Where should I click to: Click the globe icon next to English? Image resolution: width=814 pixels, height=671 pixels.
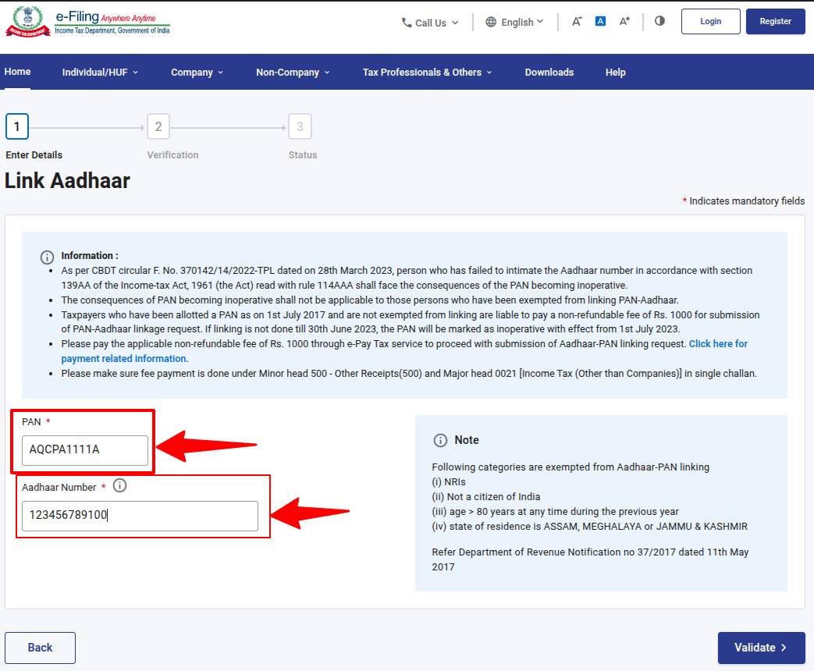(x=490, y=22)
